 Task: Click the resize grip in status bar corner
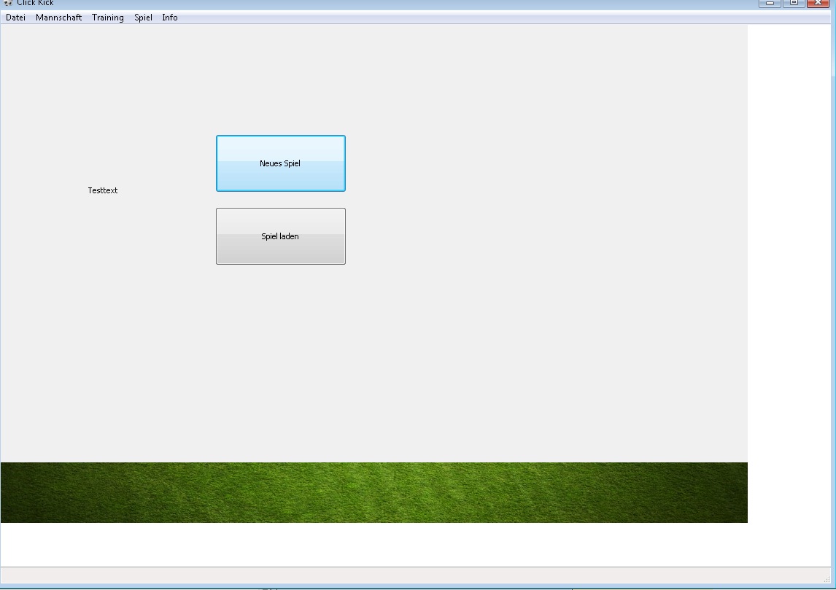click(827, 579)
